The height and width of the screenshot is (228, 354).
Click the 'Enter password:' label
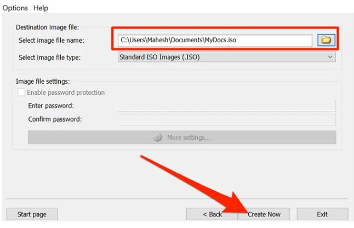[x=51, y=106]
